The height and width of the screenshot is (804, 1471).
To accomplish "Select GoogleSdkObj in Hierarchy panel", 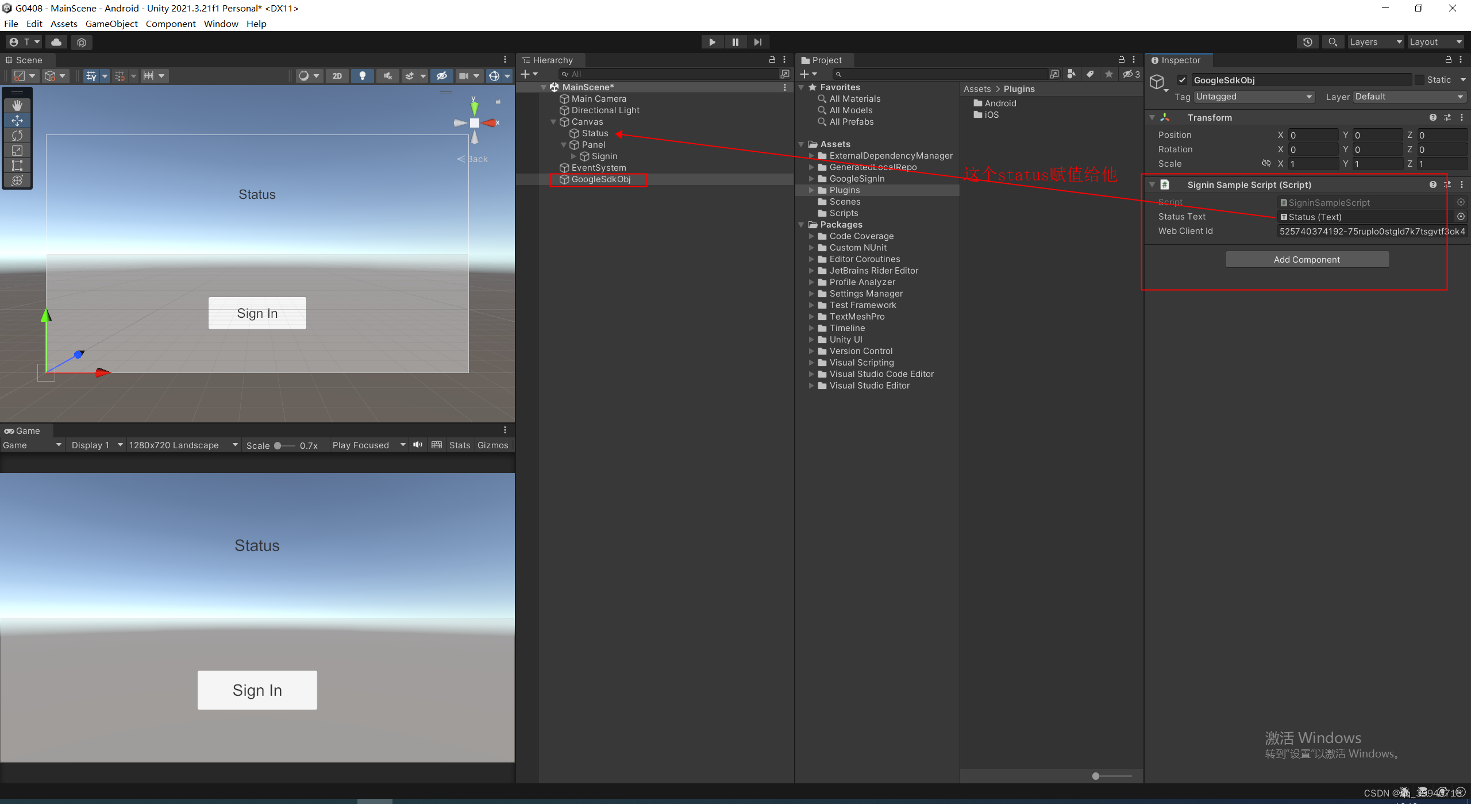I will pyautogui.click(x=601, y=179).
